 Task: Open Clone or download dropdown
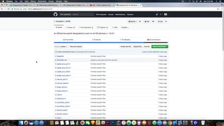tap(160, 47)
